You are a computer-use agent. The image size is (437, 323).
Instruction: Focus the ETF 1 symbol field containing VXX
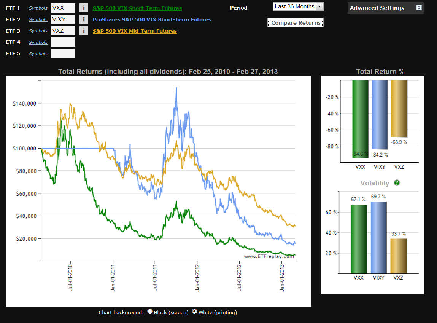(63, 8)
